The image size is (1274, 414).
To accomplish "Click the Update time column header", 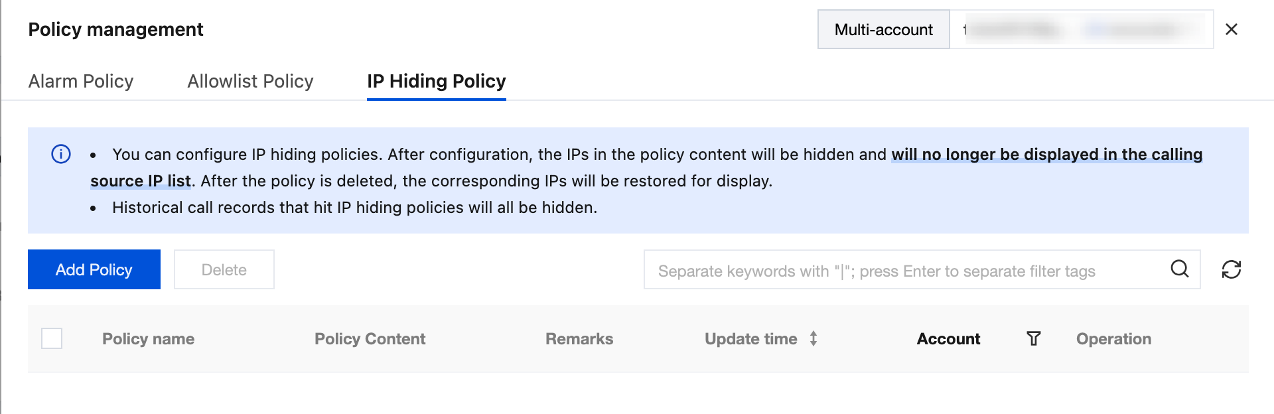I will pos(750,339).
